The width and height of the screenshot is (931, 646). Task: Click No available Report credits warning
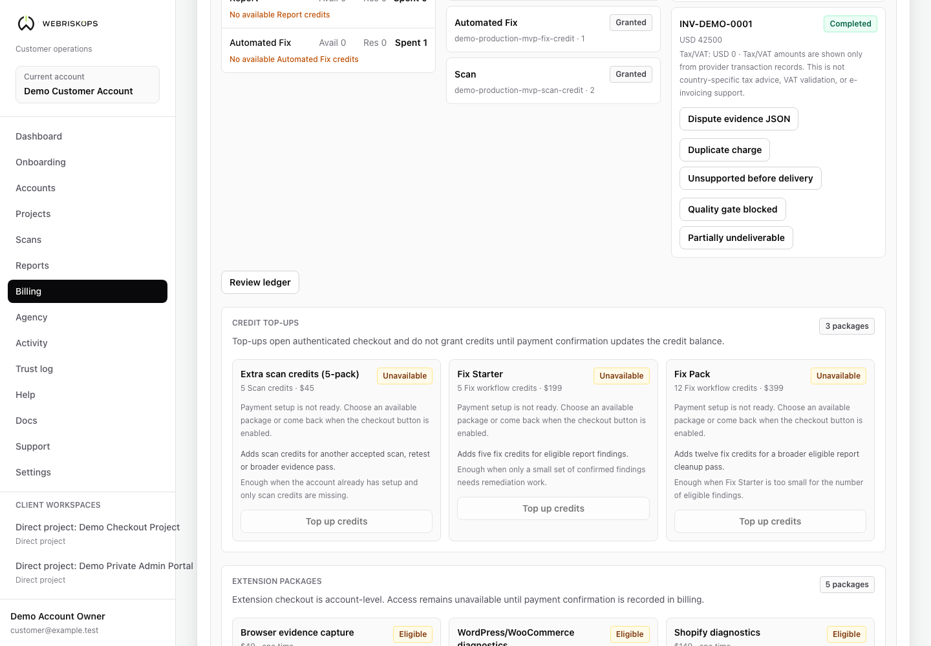click(x=280, y=15)
